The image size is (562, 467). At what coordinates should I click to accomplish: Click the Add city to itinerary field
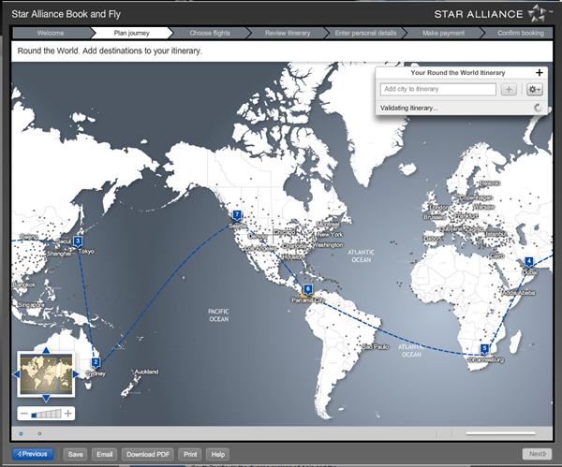pos(438,89)
